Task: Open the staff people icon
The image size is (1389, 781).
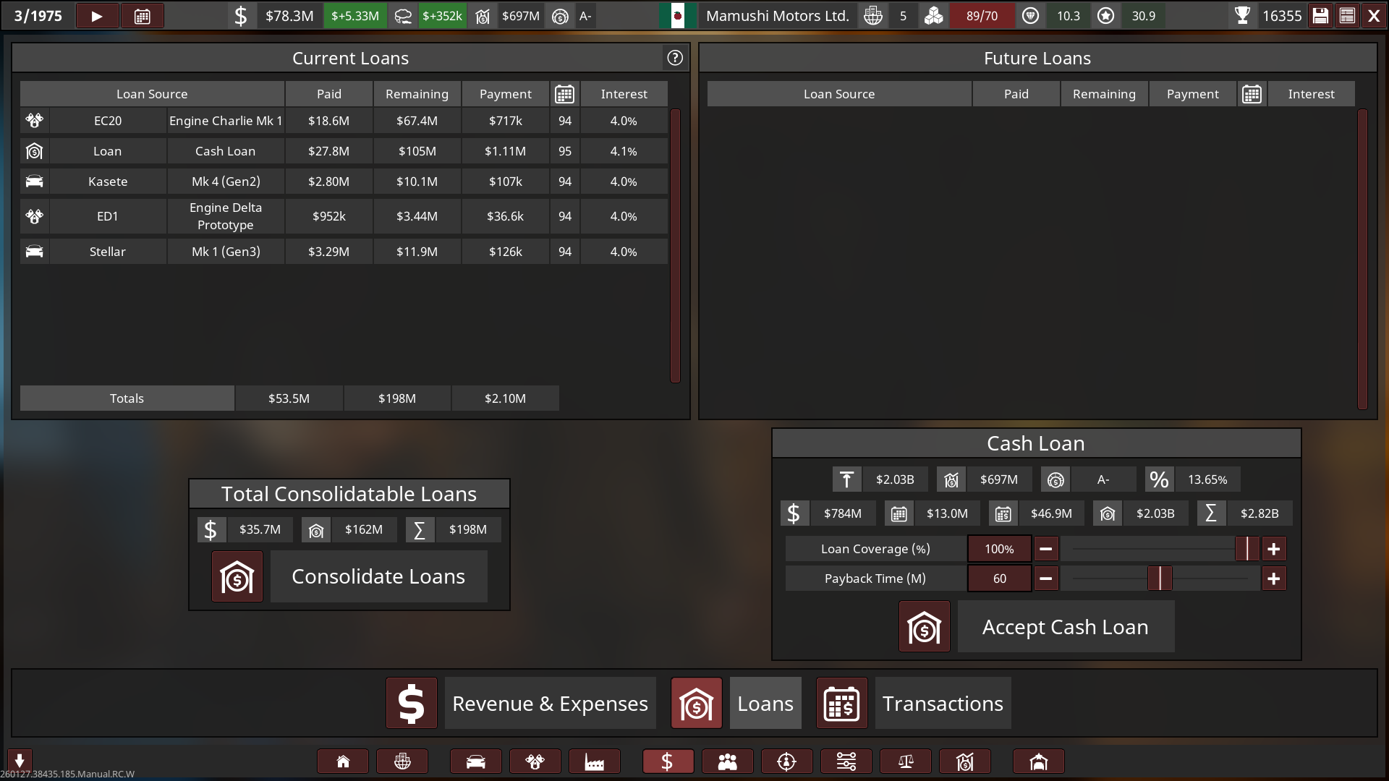Action: [727, 761]
